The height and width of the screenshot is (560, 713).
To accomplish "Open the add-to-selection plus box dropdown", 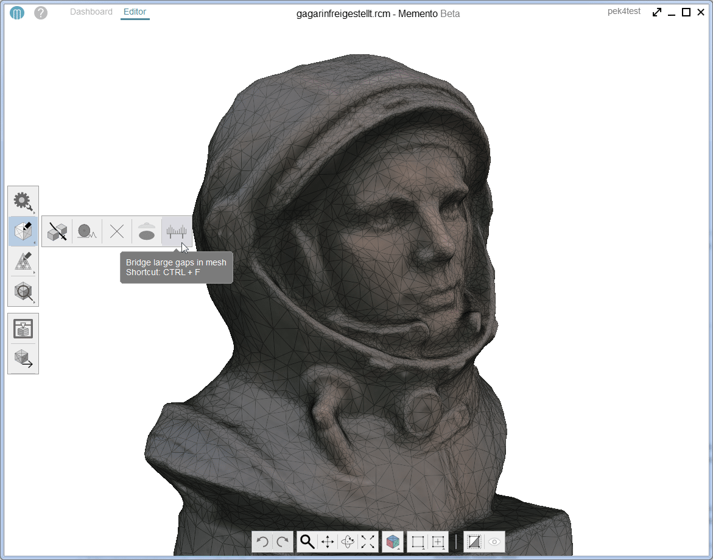I will (438, 542).
